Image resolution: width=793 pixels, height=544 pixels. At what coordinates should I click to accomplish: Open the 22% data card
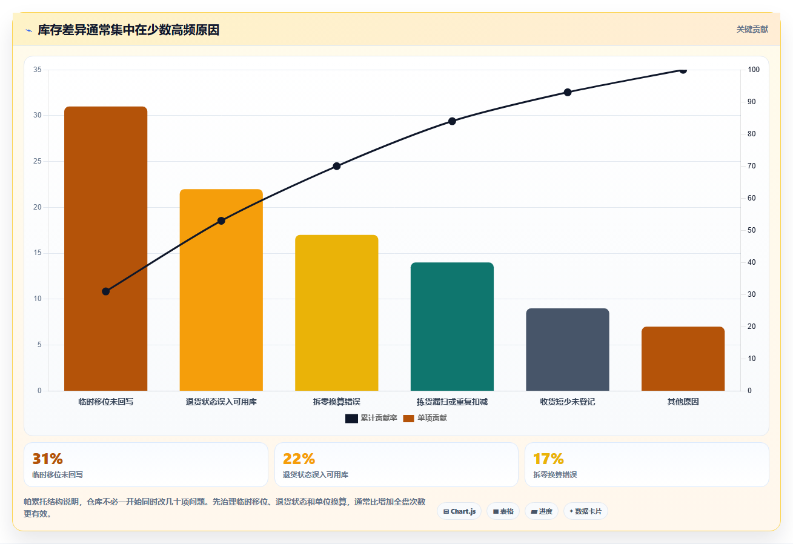point(396,465)
